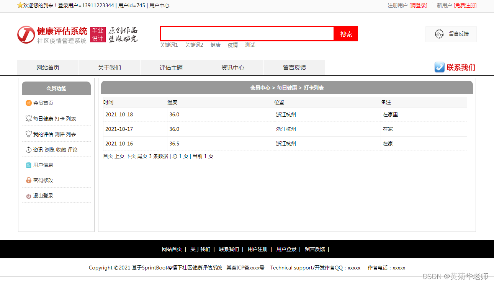Select the 2021-10-17 date cell
Image resolution: width=494 pixels, height=284 pixels.
(x=135, y=129)
